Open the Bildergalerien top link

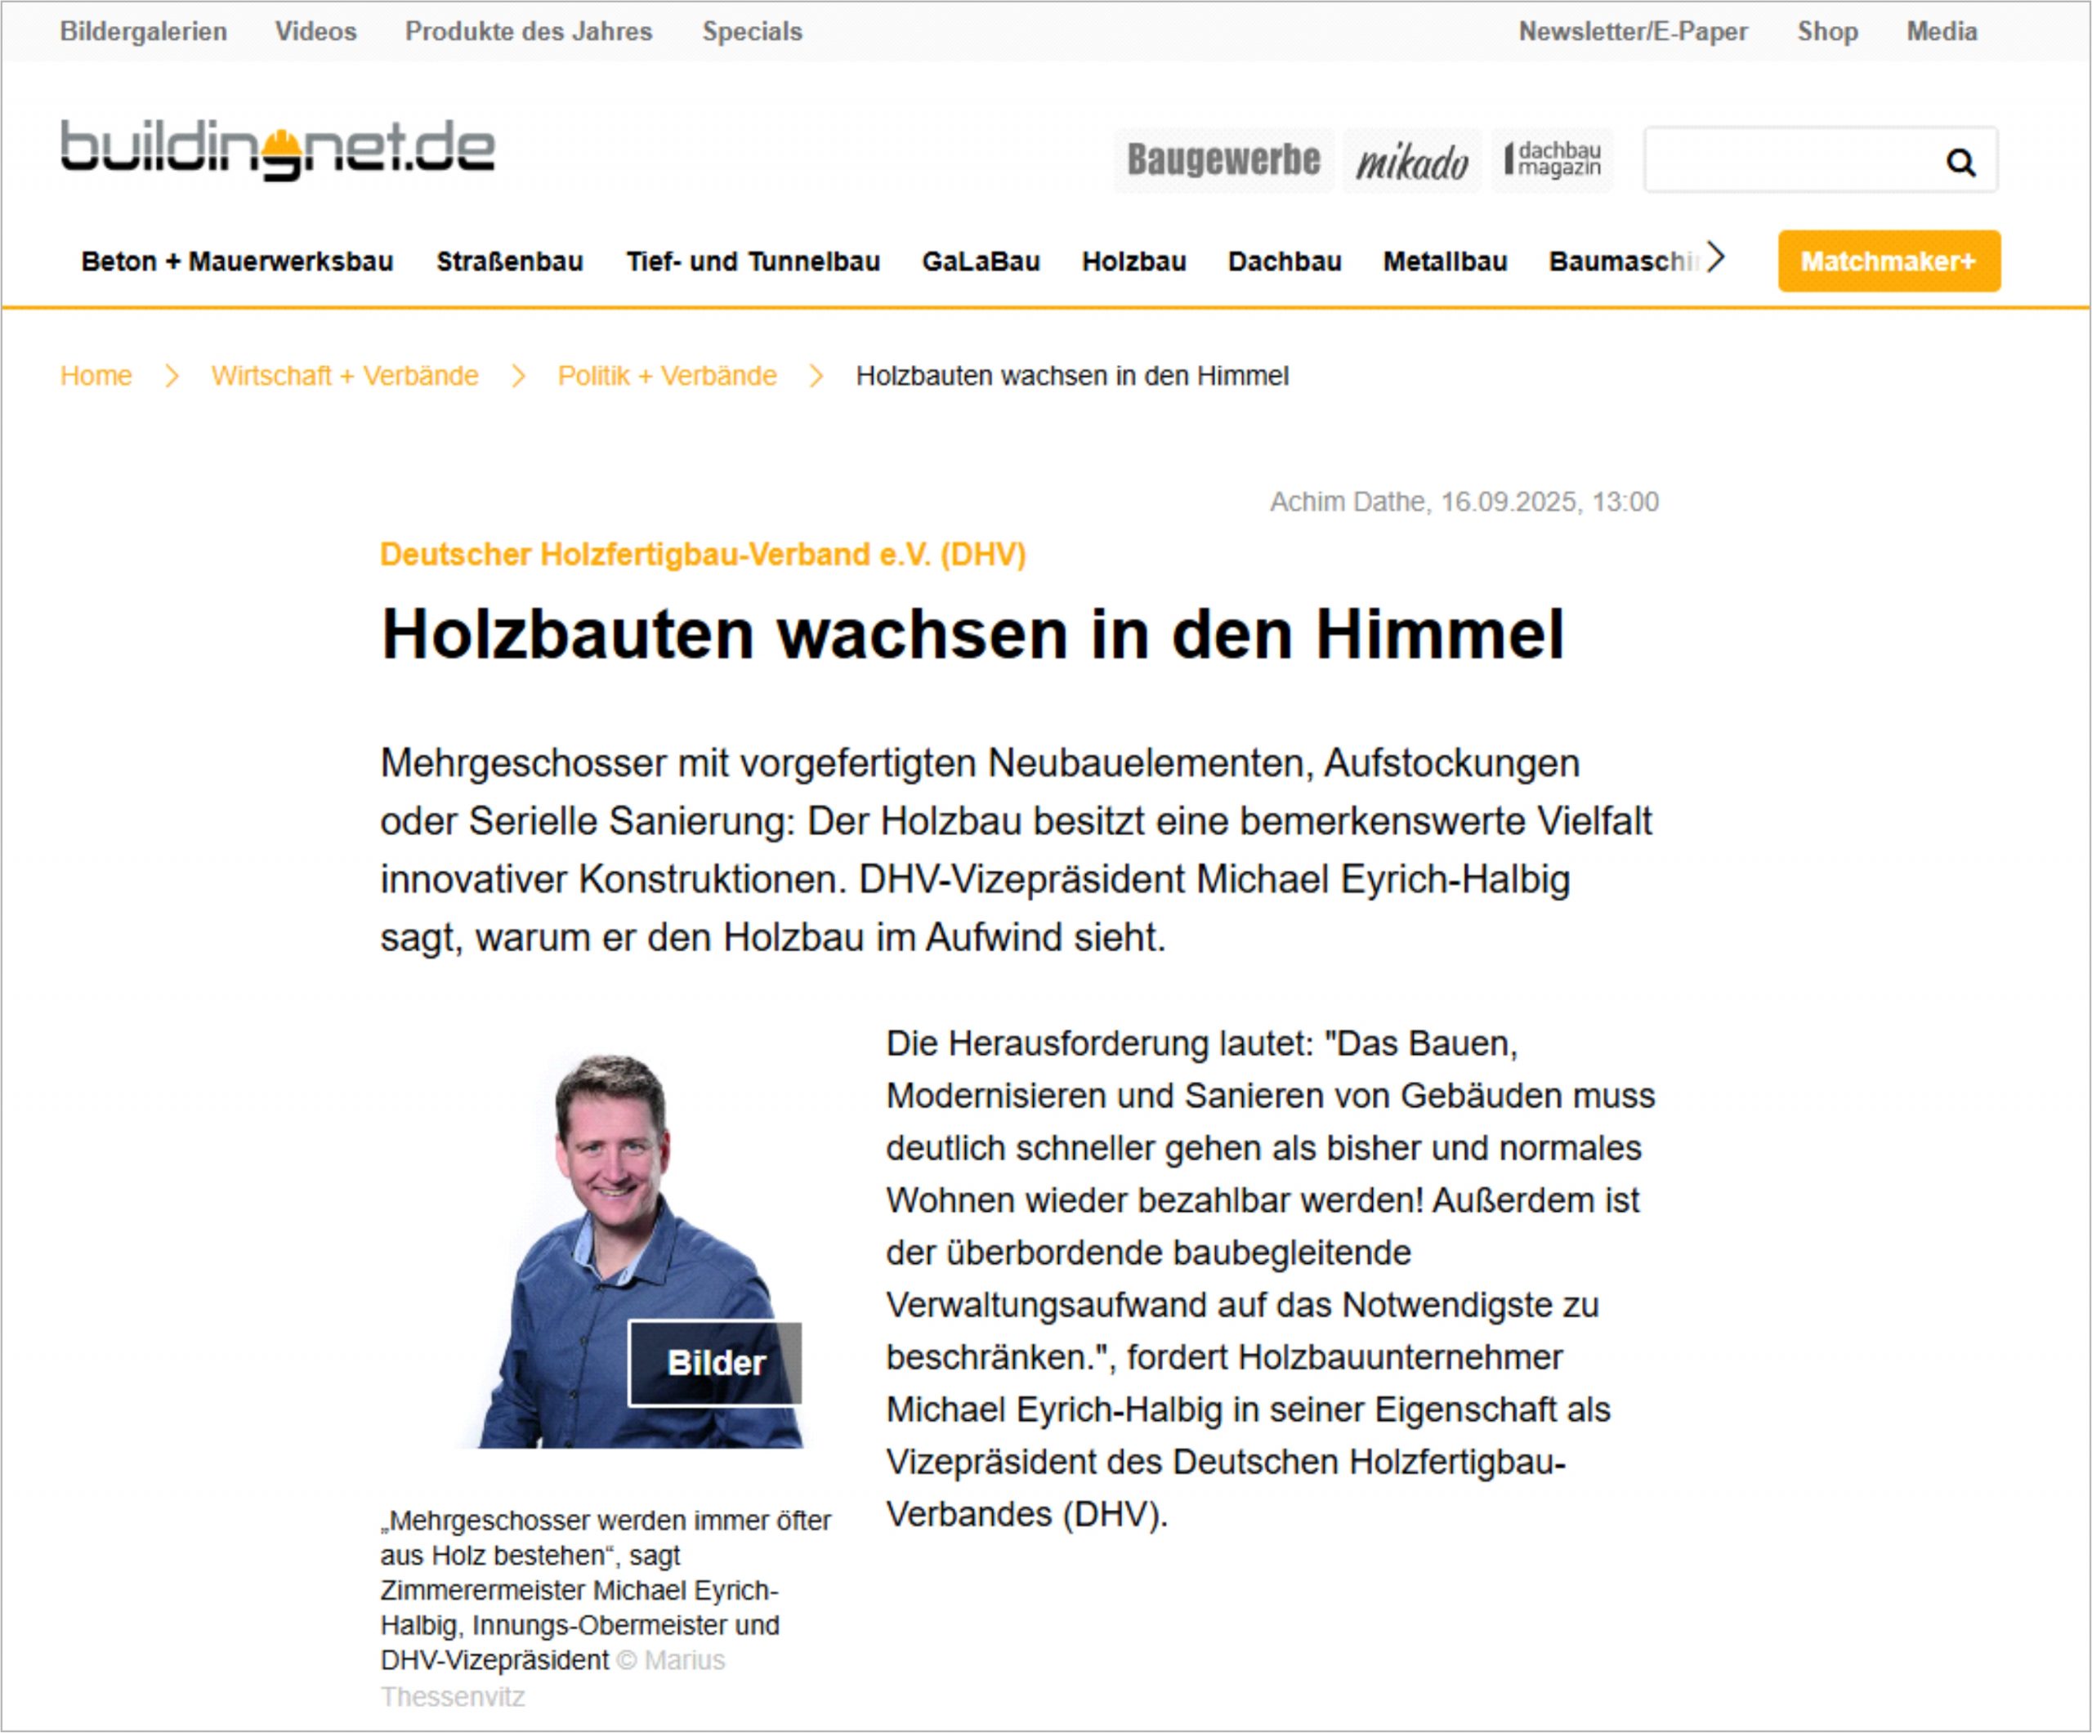(x=144, y=32)
